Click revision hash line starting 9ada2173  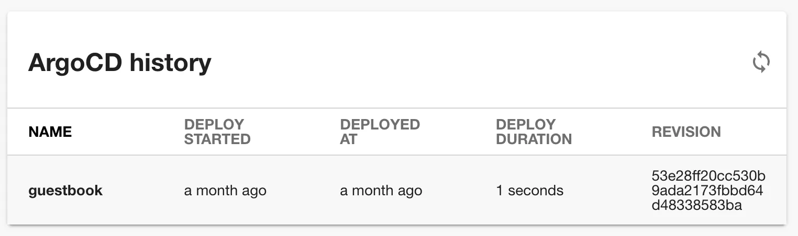[707, 190]
